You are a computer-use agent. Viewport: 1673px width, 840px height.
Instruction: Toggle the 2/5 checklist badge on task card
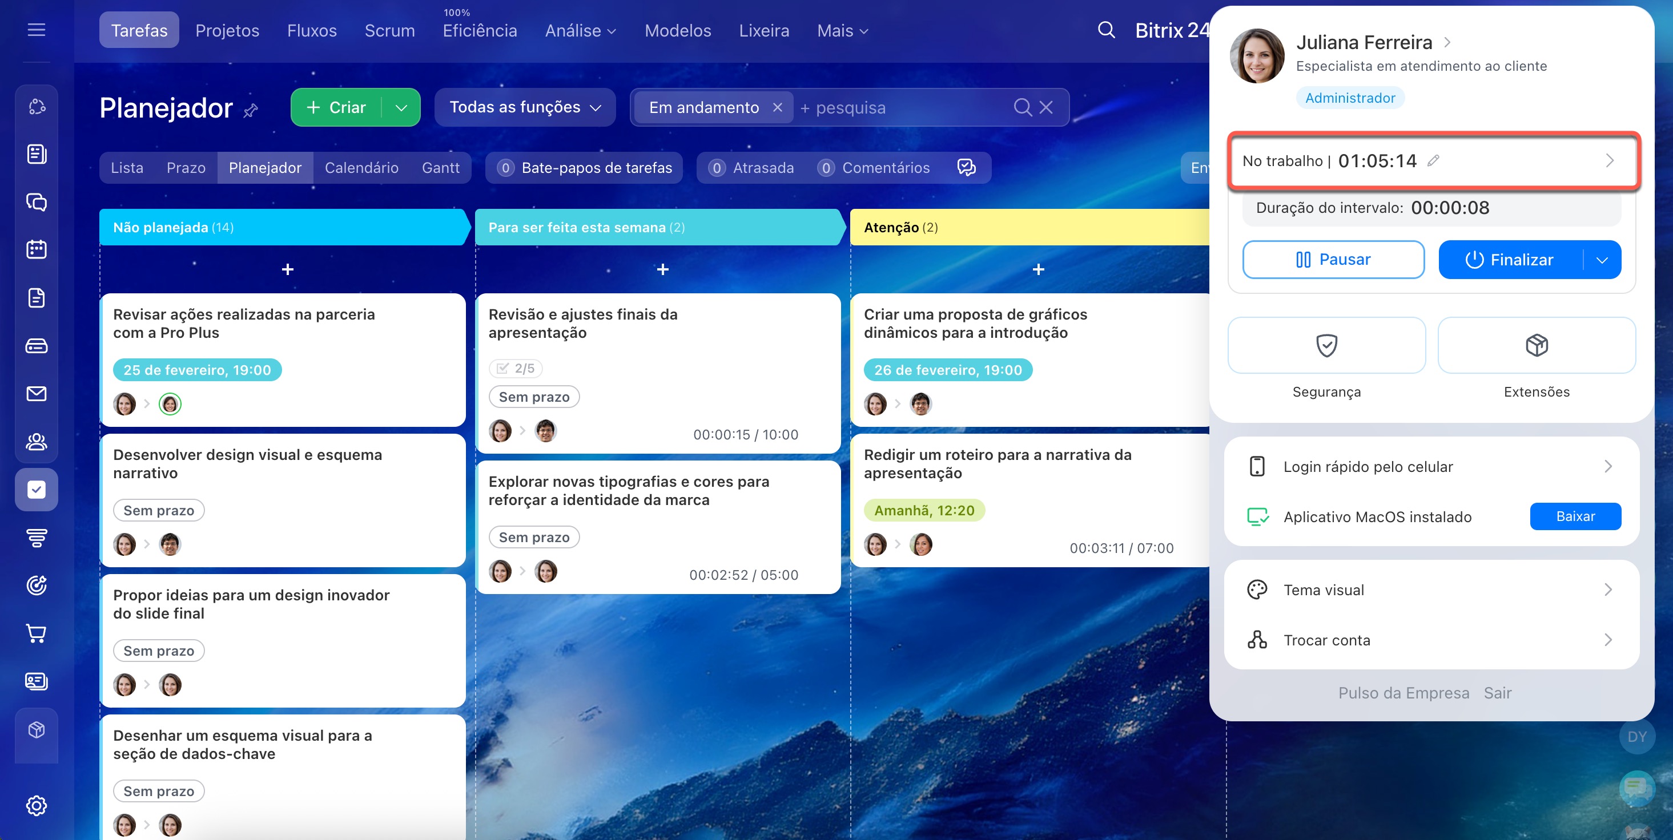516,368
